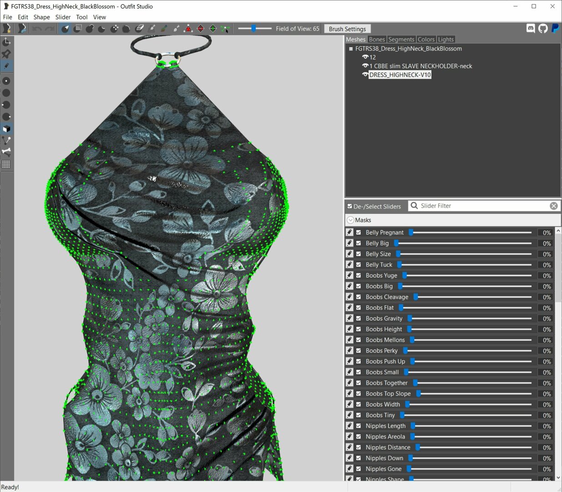Select the Smooth brush tool
The image size is (562, 492).
(x=127, y=29)
